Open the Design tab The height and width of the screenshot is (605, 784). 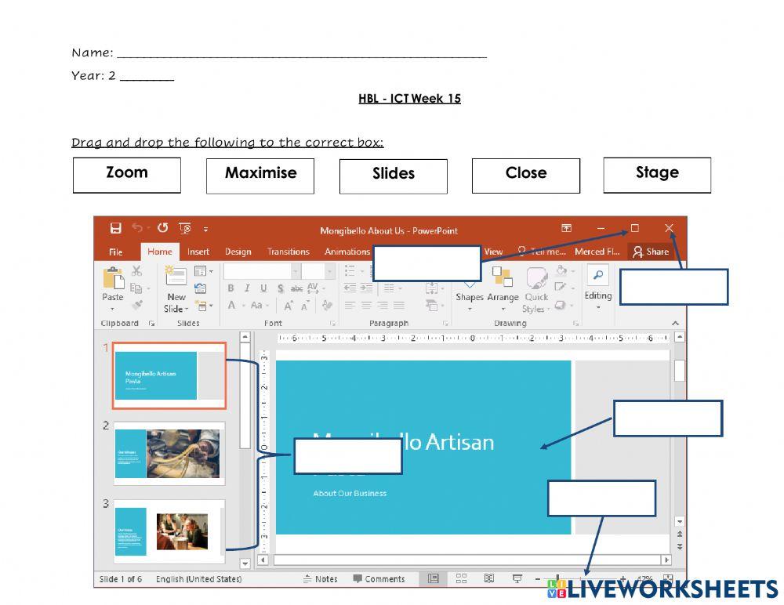pos(238,252)
